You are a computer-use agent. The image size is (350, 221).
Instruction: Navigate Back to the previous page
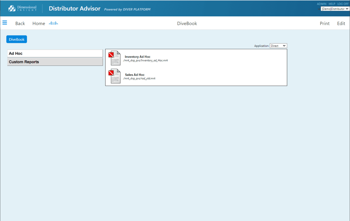[20, 23]
